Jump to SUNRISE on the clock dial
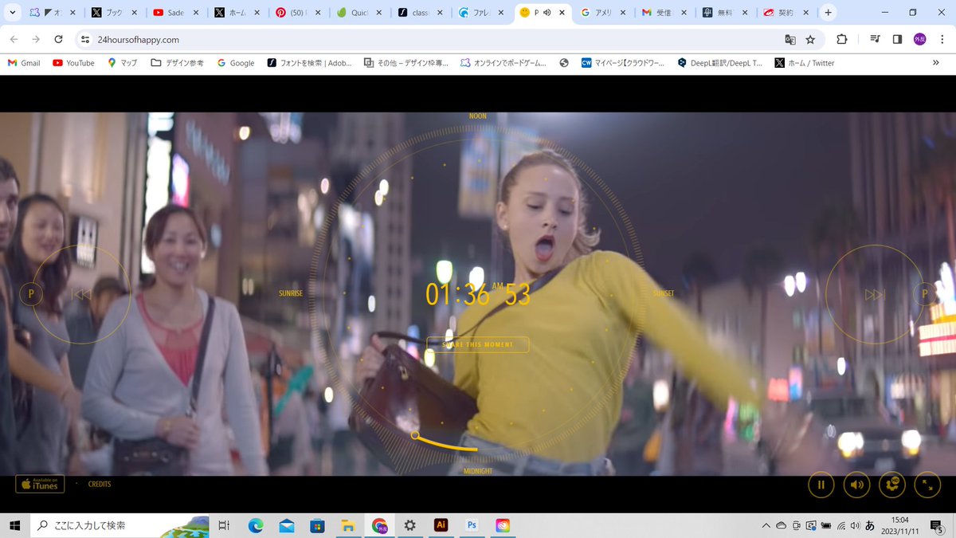This screenshot has width=956, height=538. (x=291, y=293)
